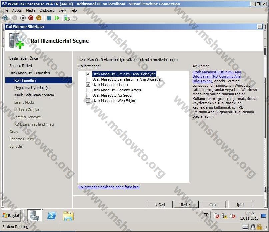
Task: Click the keyboard status icon
Action: click(x=245, y=227)
